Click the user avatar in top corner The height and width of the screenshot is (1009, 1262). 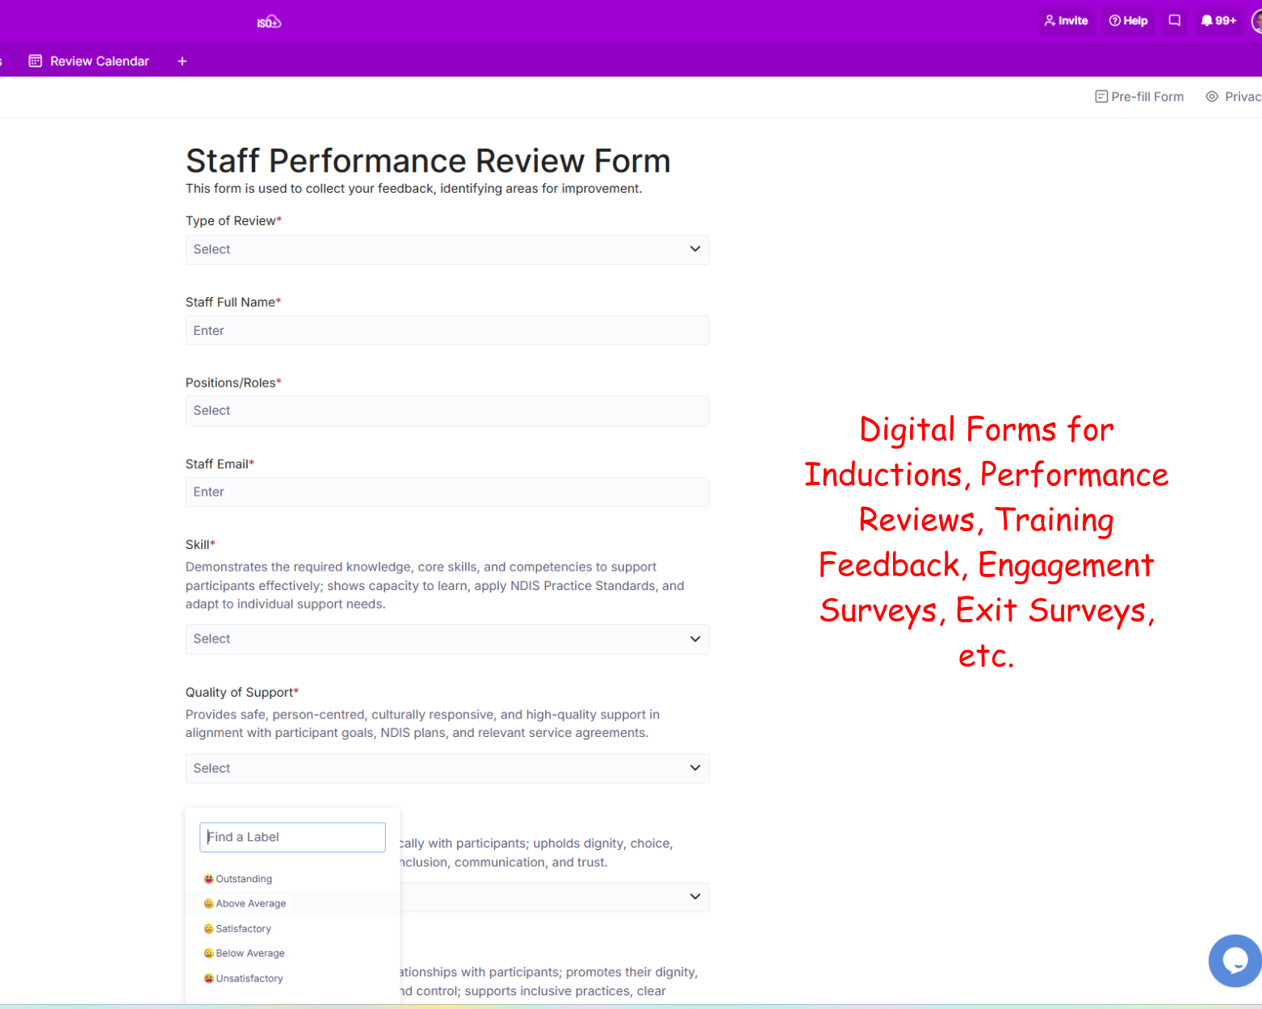[1256, 21]
